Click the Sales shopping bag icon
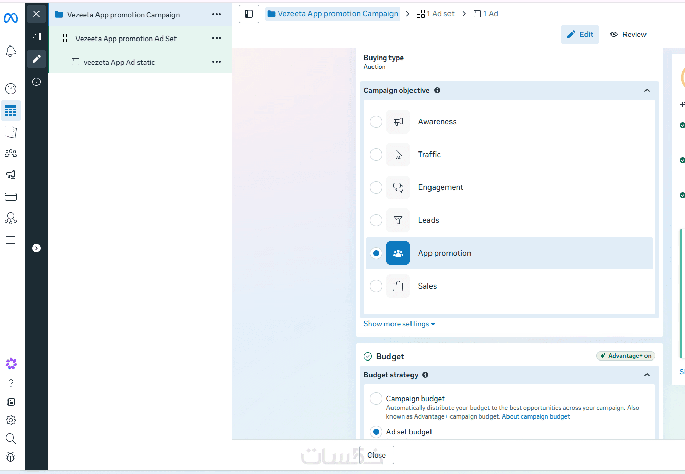This screenshot has height=474, width=685. point(398,286)
